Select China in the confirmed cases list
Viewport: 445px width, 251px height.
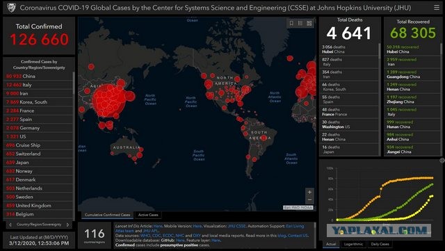pos(38,76)
